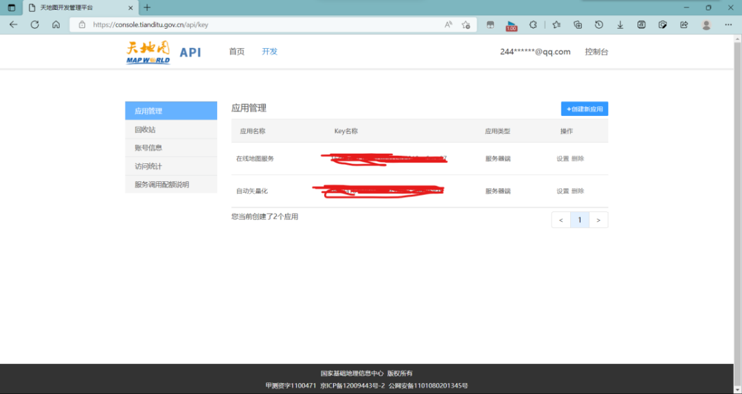Image resolution: width=742 pixels, height=394 pixels.
Task: Open the browser home page
Action: [56, 25]
